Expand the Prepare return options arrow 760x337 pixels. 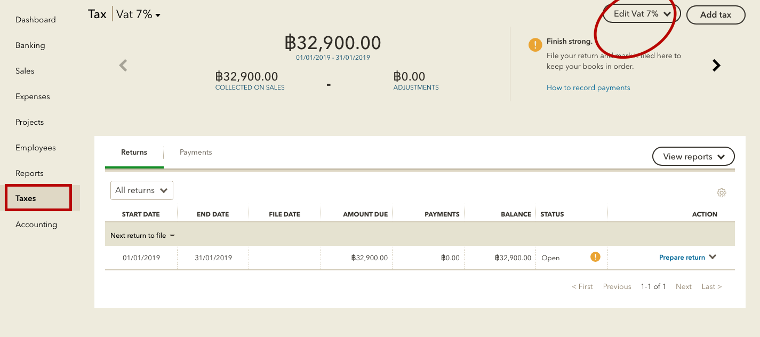[x=714, y=257]
